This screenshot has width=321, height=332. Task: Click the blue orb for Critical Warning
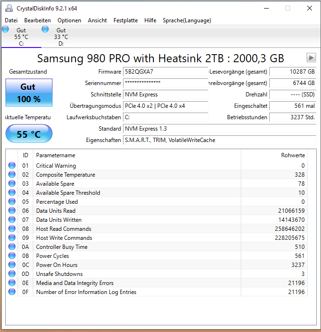12,165
